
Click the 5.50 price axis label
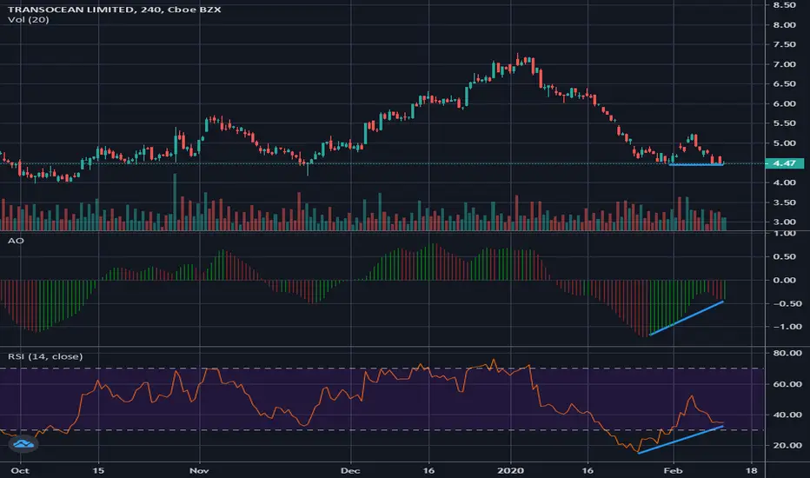pos(784,123)
